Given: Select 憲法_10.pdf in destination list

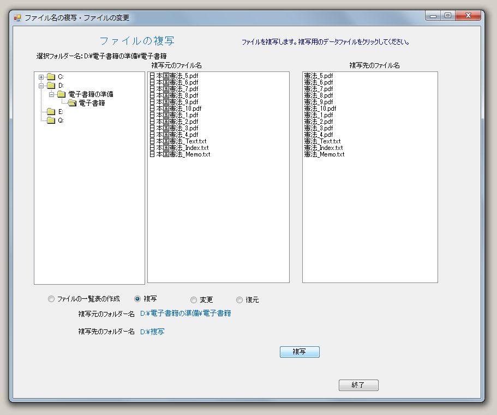Looking at the screenshot, I should (320, 109).
